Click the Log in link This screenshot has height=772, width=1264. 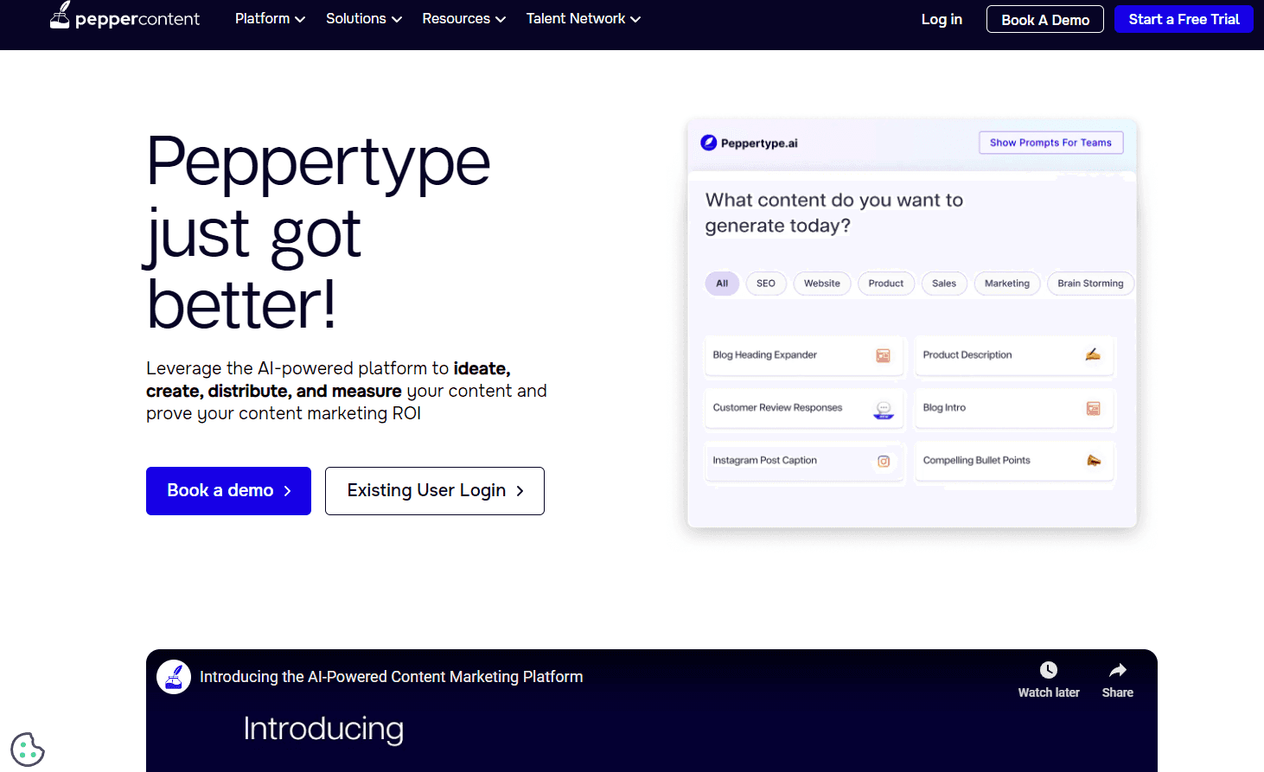942,19
